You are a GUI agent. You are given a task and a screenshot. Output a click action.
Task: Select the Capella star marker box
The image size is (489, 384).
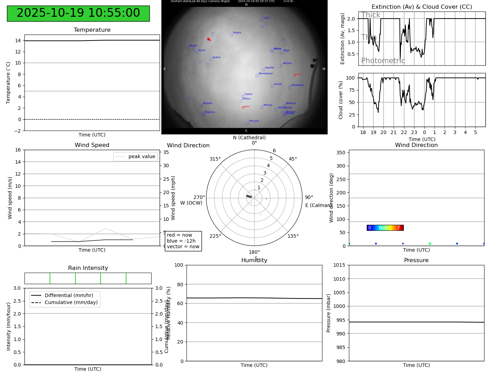(x=263, y=70)
